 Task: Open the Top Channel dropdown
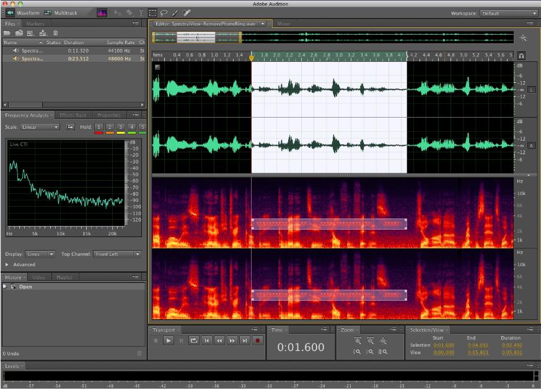pos(117,254)
